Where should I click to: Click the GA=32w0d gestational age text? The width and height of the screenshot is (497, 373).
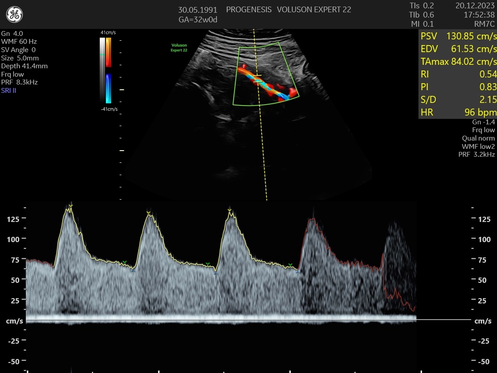tap(198, 20)
